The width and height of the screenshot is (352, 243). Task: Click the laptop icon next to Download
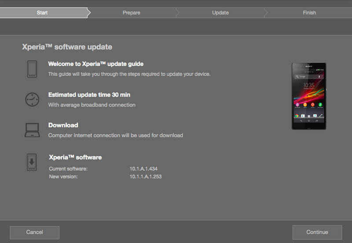(32, 130)
